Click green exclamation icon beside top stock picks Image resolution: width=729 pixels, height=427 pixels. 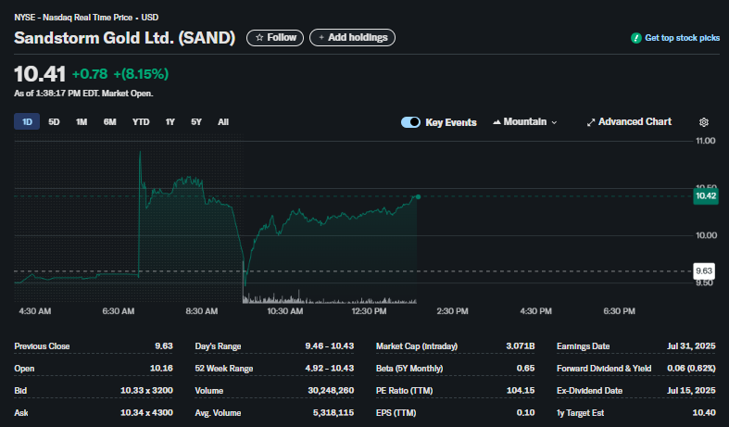(636, 38)
